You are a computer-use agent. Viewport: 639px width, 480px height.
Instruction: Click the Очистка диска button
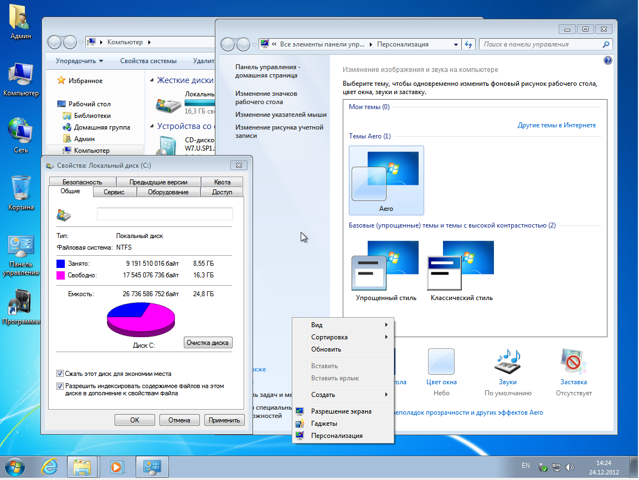tap(208, 343)
